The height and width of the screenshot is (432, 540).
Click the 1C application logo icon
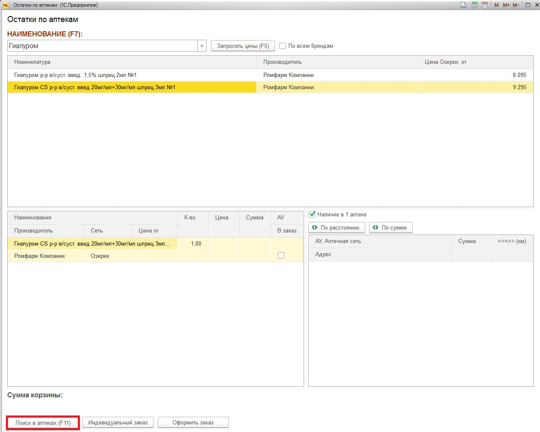click(5, 5)
